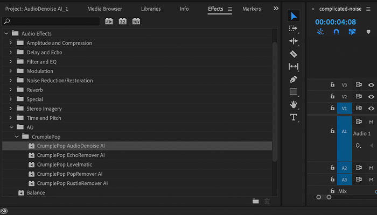
Task: Select the Type tool
Action: click(294, 117)
